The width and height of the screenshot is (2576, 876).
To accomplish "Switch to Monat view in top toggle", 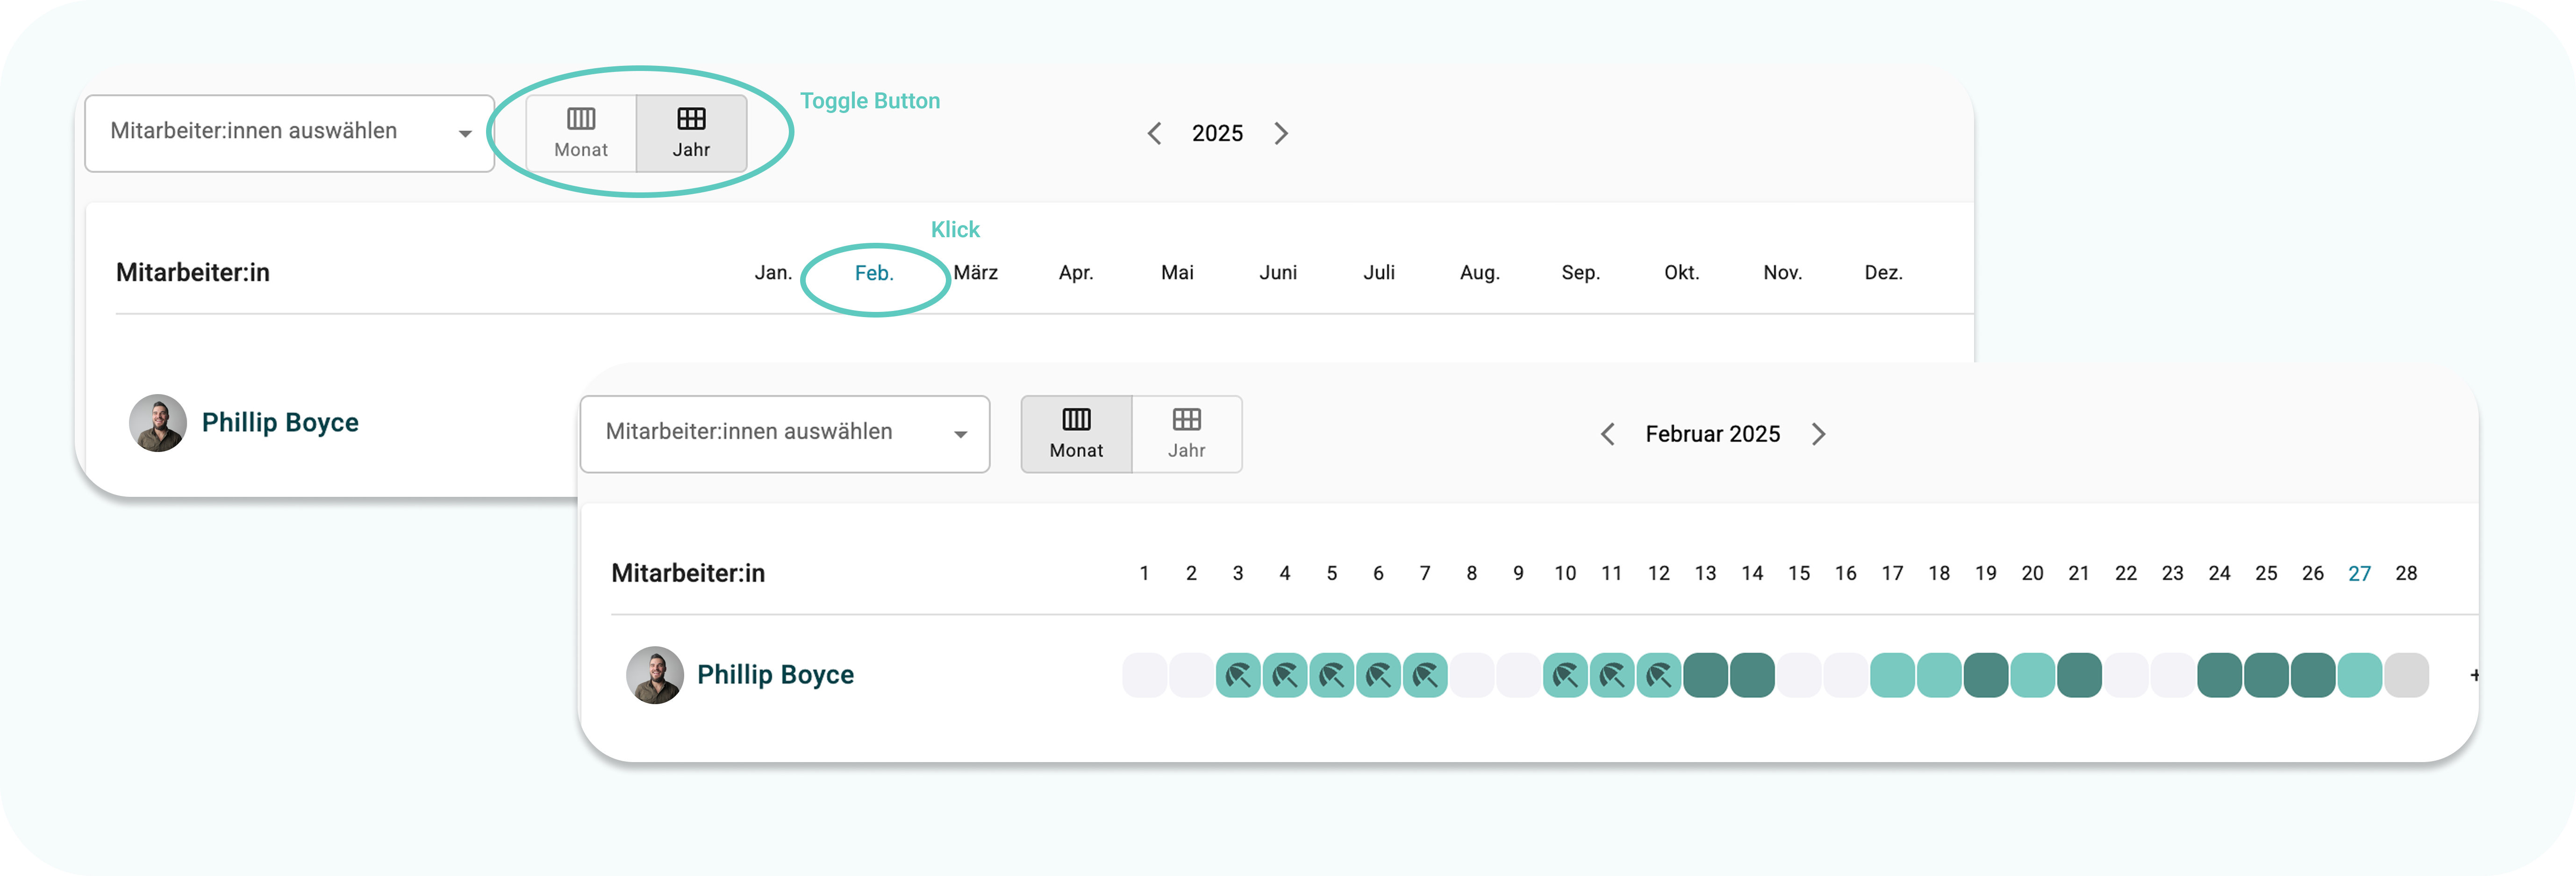I will coord(581,134).
